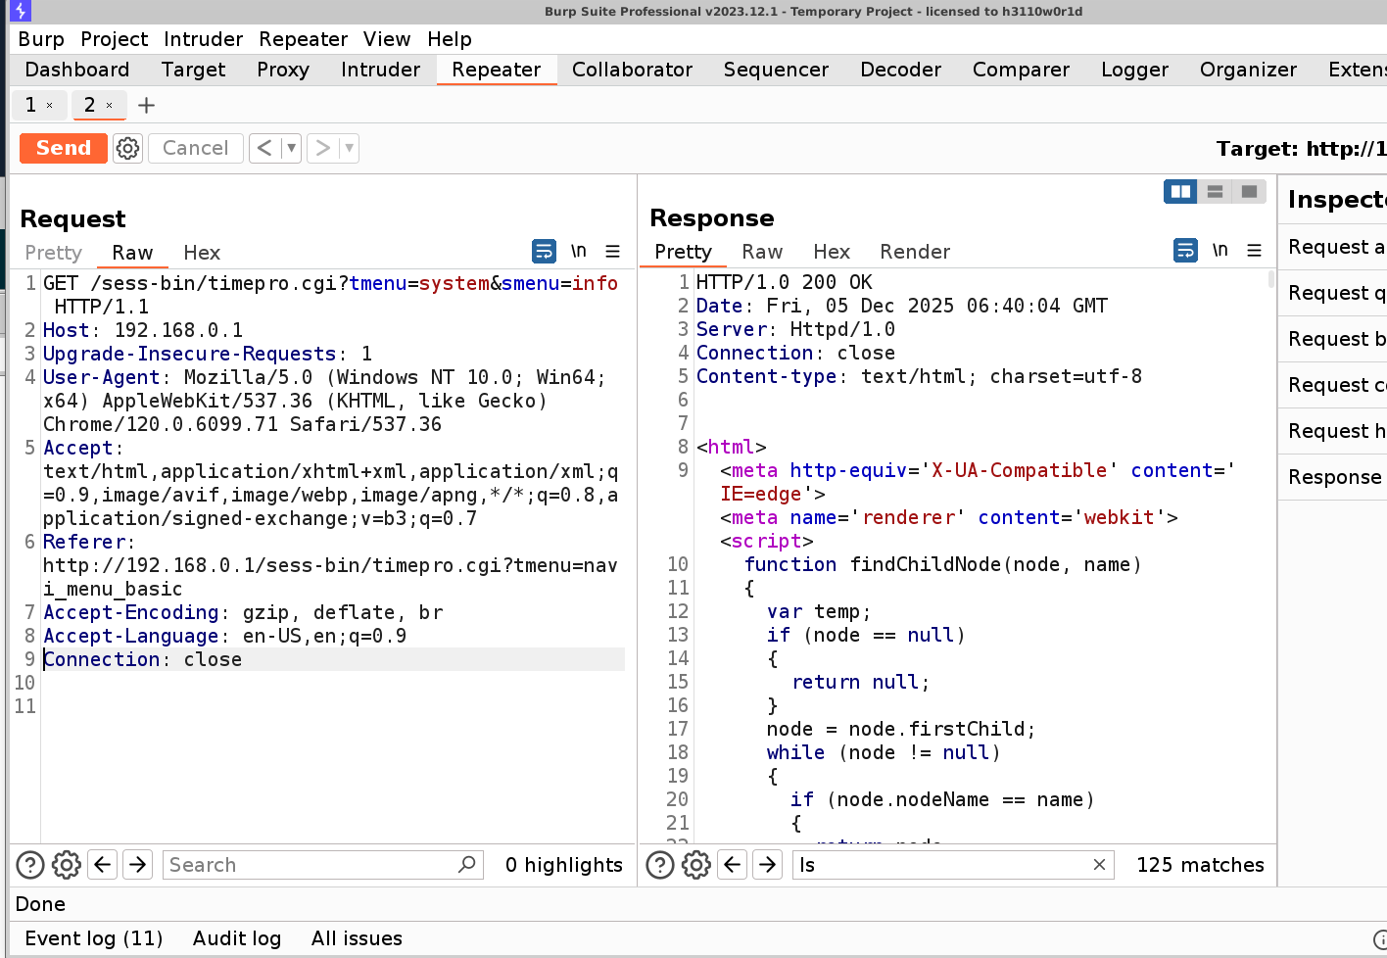Expand the forward history dropdown arrow
Image resolution: width=1387 pixels, height=958 pixels.
click(x=349, y=148)
